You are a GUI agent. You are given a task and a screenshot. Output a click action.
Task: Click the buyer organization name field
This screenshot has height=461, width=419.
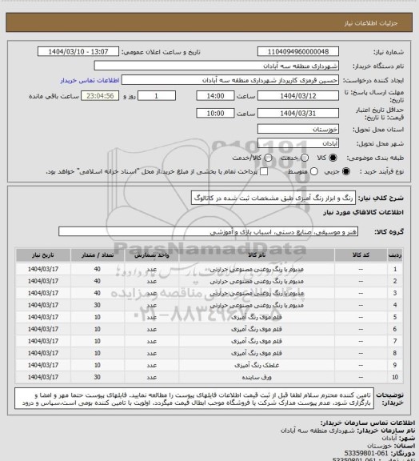216,66
